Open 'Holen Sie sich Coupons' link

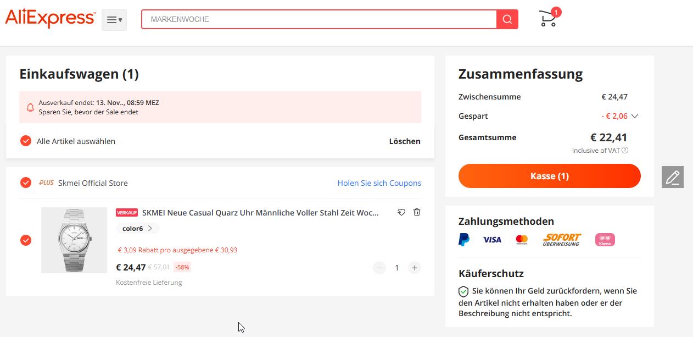coord(379,183)
